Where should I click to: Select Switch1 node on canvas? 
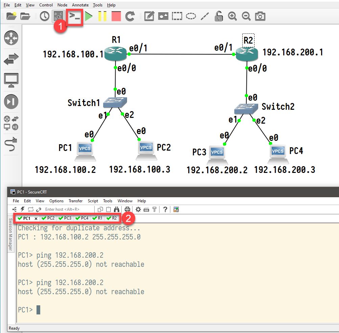pos(115,102)
